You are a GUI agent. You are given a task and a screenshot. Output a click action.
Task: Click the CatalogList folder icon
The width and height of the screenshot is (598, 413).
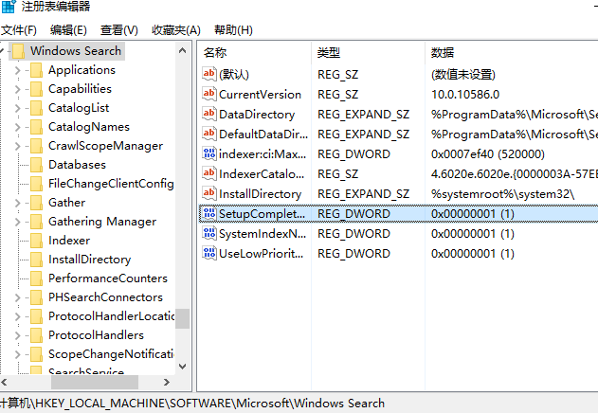click(x=37, y=108)
